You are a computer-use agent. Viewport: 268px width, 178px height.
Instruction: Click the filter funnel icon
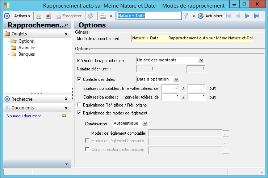pos(186,16)
